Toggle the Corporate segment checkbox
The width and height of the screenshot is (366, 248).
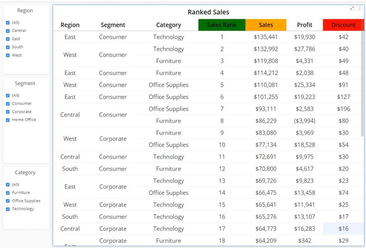click(x=8, y=112)
